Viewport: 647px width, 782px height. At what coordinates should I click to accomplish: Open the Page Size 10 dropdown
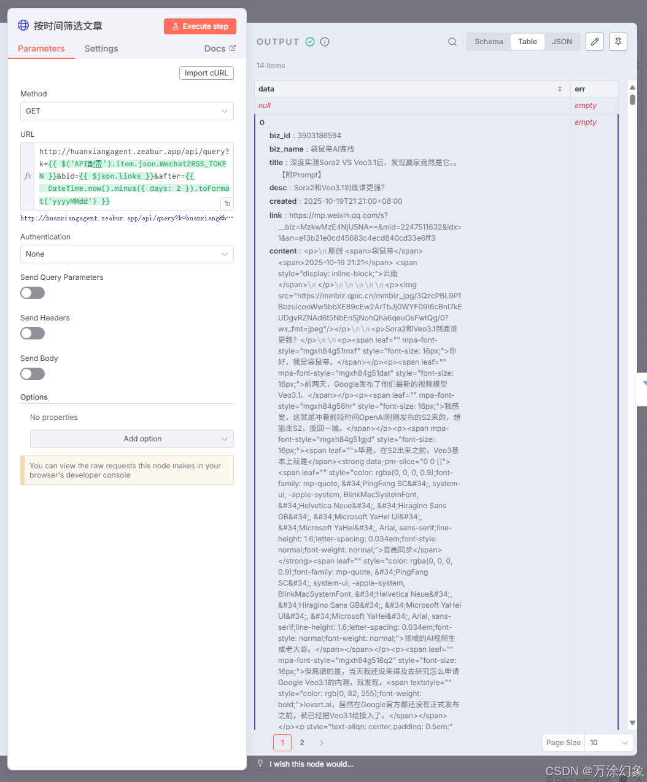[609, 743]
